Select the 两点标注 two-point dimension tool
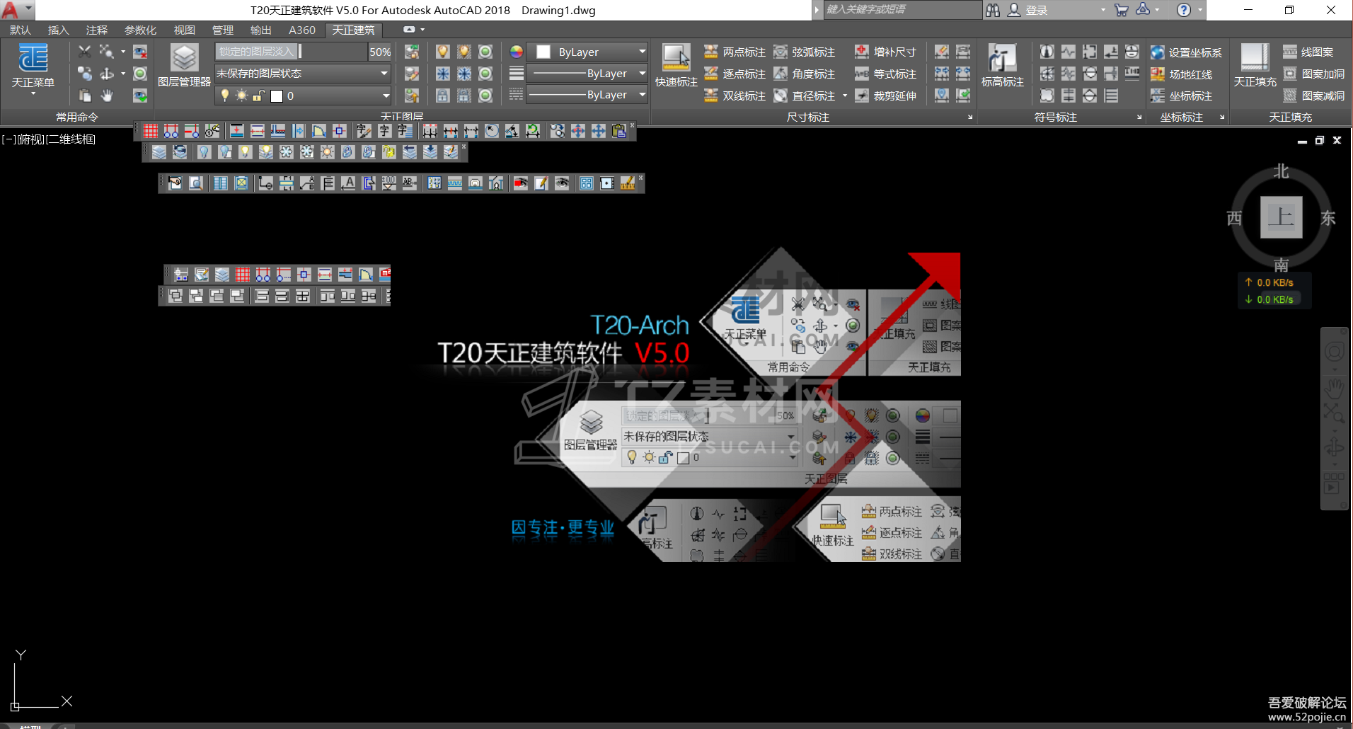The height and width of the screenshot is (729, 1353). click(x=735, y=52)
